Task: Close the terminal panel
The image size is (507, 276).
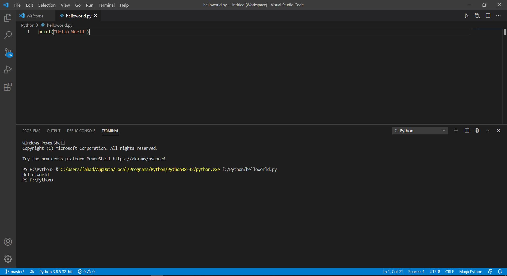Action: click(499, 130)
